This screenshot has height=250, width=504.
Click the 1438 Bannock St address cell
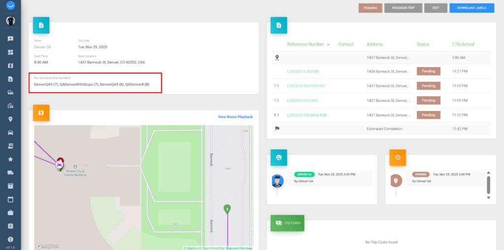click(x=389, y=71)
